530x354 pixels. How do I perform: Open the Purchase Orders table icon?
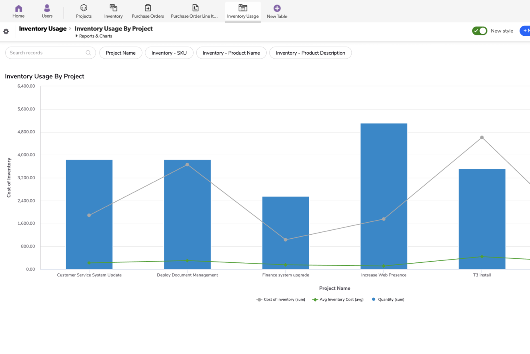coord(148,8)
